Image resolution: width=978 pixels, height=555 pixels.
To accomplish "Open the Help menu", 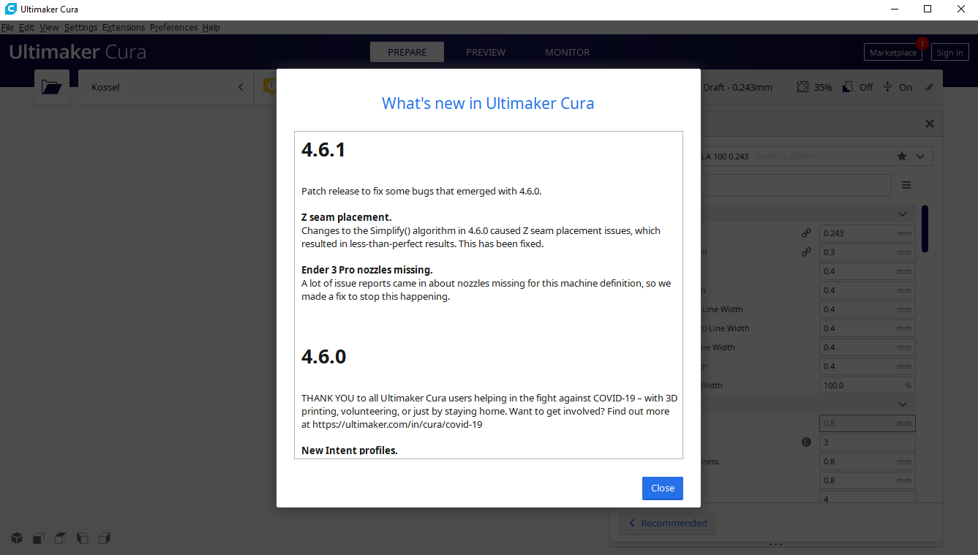I will pos(211,27).
